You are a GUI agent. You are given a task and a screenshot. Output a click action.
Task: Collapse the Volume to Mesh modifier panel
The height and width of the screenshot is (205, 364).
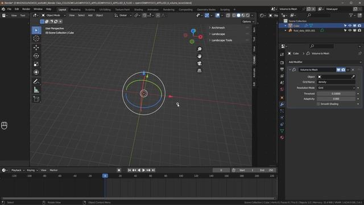click(x=290, y=69)
